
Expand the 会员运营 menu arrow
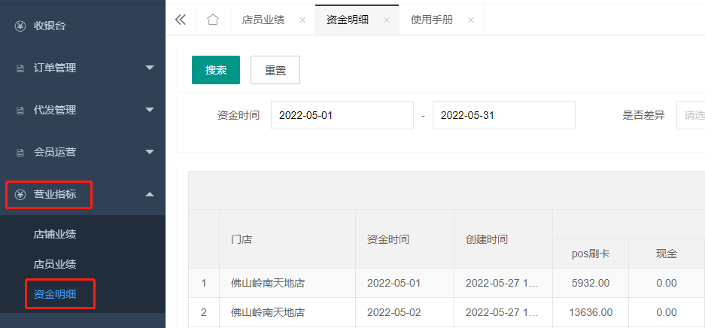click(x=150, y=152)
